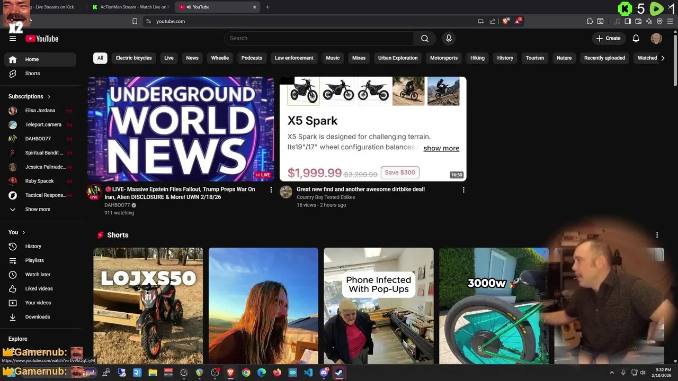Switch to Ac7ionMan Stream browser tab
Screen dimensions: 678x381
[130, 7]
